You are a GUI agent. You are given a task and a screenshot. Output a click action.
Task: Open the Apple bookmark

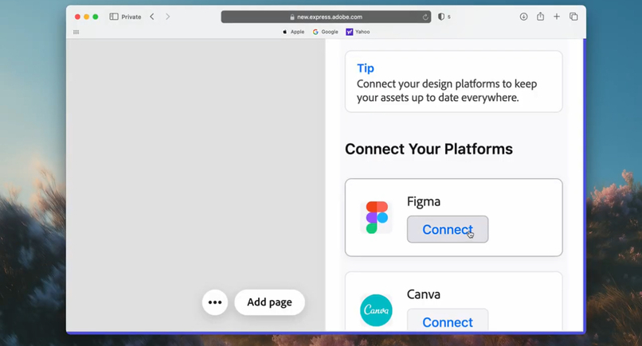294,32
